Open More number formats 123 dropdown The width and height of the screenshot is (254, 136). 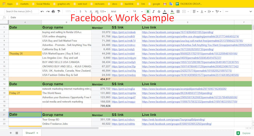click(x=103, y=12)
